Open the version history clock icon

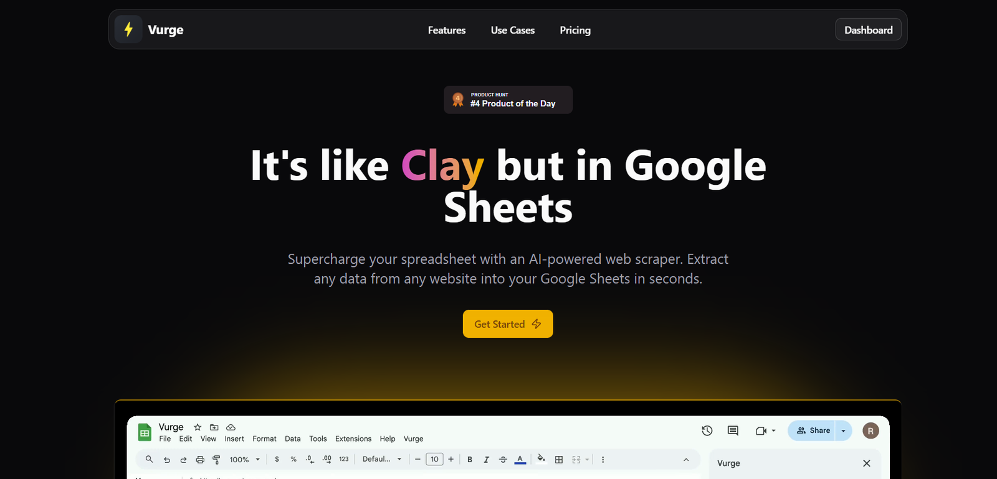(x=707, y=430)
